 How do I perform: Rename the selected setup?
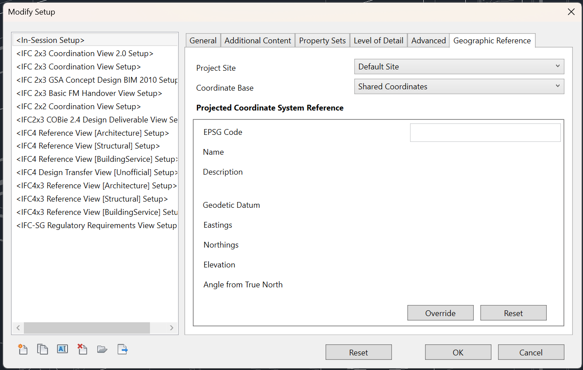[x=62, y=349]
